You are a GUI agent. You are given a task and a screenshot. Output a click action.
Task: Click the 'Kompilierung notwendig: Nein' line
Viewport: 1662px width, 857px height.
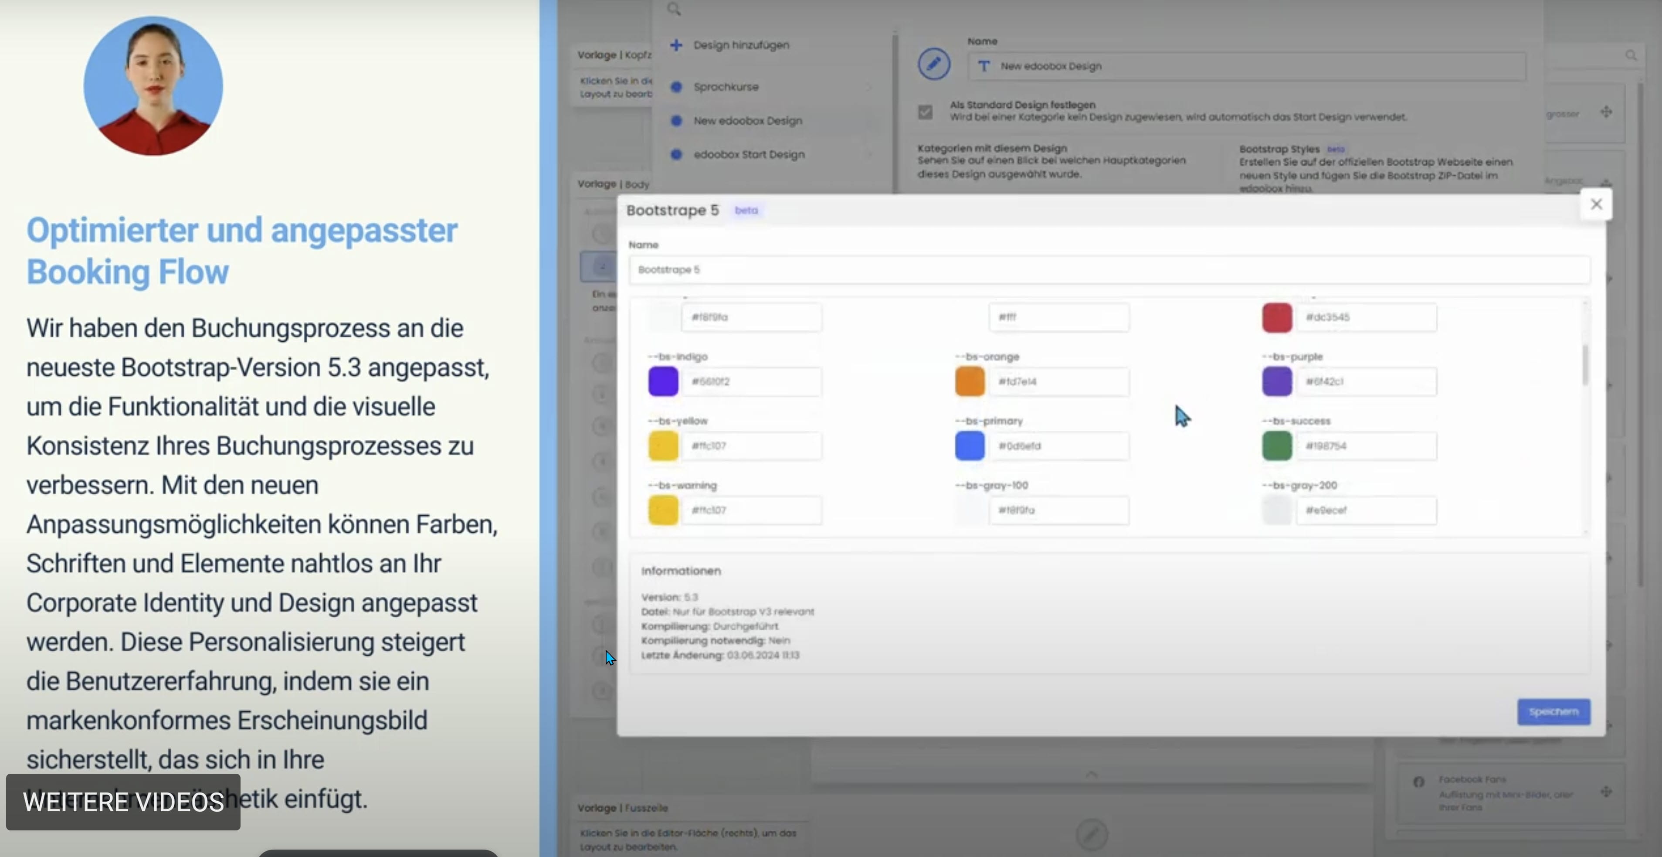[x=716, y=640]
